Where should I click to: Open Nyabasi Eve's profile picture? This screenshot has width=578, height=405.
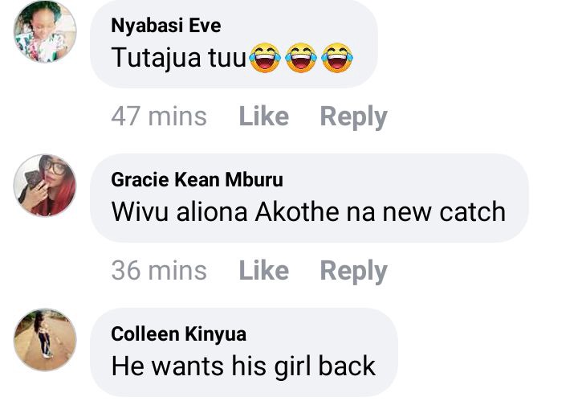[x=45, y=31]
